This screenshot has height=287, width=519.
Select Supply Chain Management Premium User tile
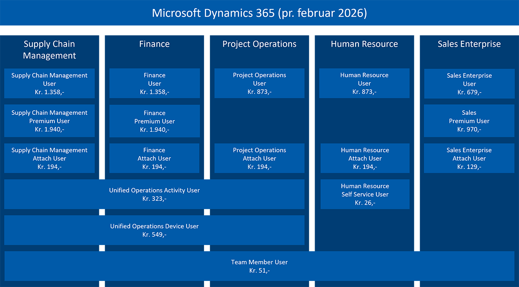pyautogui.click(x=49, y=121)
